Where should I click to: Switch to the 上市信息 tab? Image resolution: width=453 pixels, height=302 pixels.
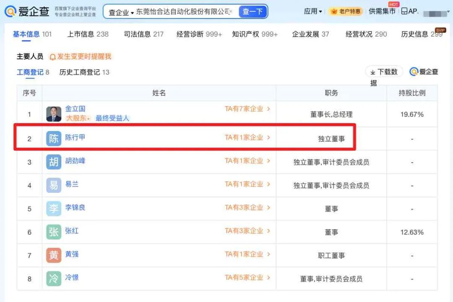88,34
